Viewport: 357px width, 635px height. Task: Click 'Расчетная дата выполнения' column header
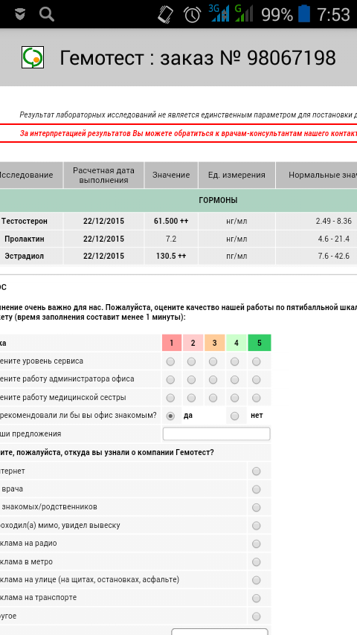pos(103,175)
